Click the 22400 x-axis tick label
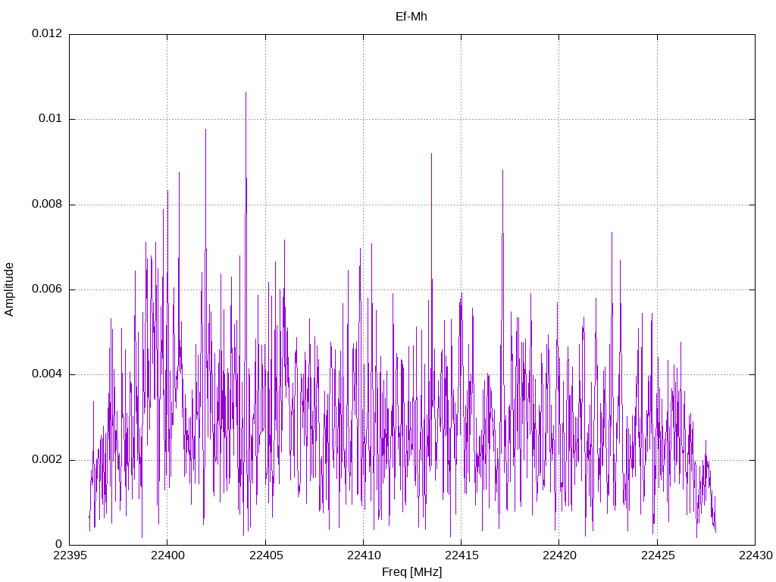776x582 pixels. [x=167, y=555]
